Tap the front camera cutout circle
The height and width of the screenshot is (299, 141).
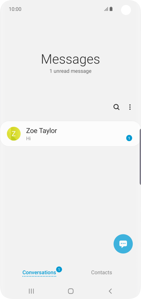coord(126,10)
